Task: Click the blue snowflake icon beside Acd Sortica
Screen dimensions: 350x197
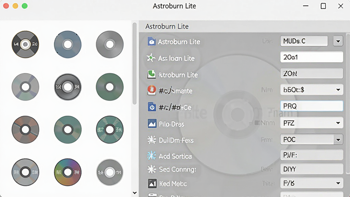Action: click(151, 156)
